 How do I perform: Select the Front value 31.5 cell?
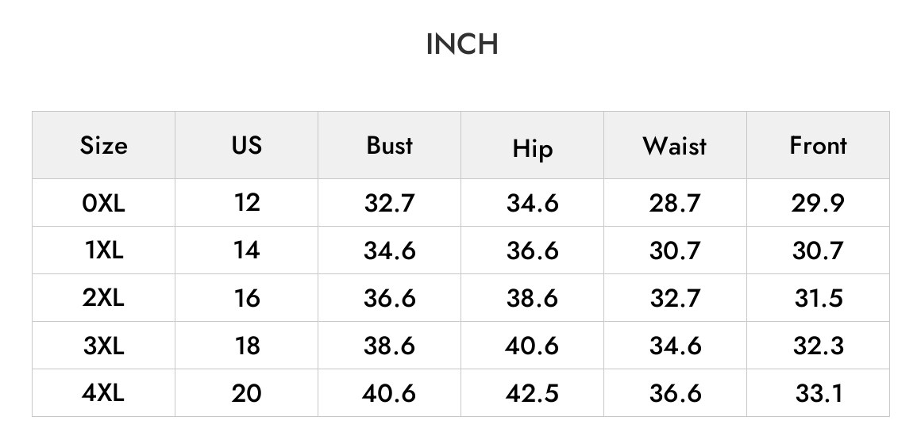click(819, 298)
